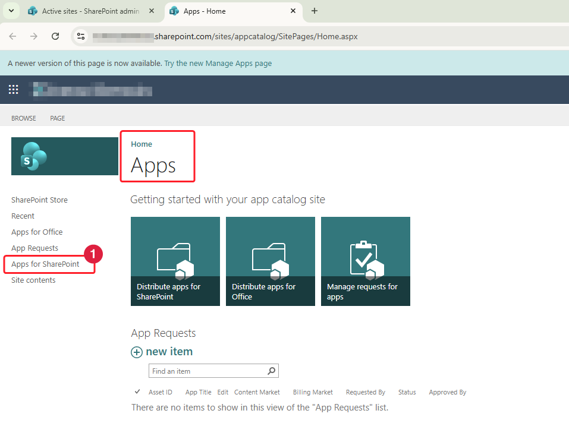The image size is (569, 442).
Task: Switch to the PAGE ribbon tab
Action: 58,118
